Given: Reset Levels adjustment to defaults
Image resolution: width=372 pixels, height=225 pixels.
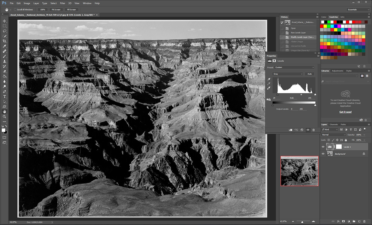Looking at the screenshot, I should [302, 130].
